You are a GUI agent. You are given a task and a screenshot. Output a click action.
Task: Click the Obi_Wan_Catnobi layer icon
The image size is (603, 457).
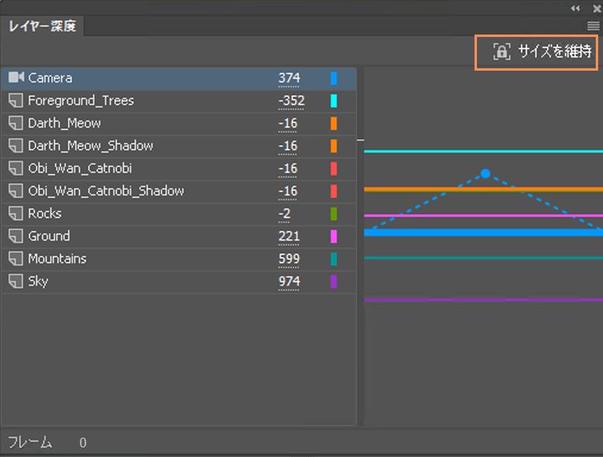click(x=15, y=169)
